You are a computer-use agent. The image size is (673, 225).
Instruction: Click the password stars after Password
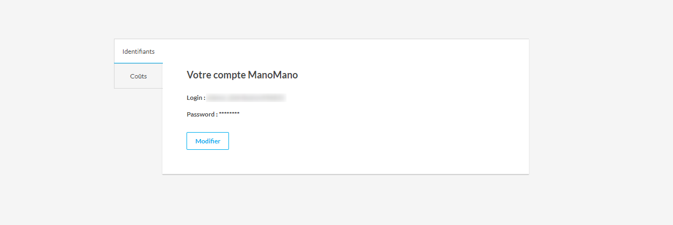click(x=229, y=114)
